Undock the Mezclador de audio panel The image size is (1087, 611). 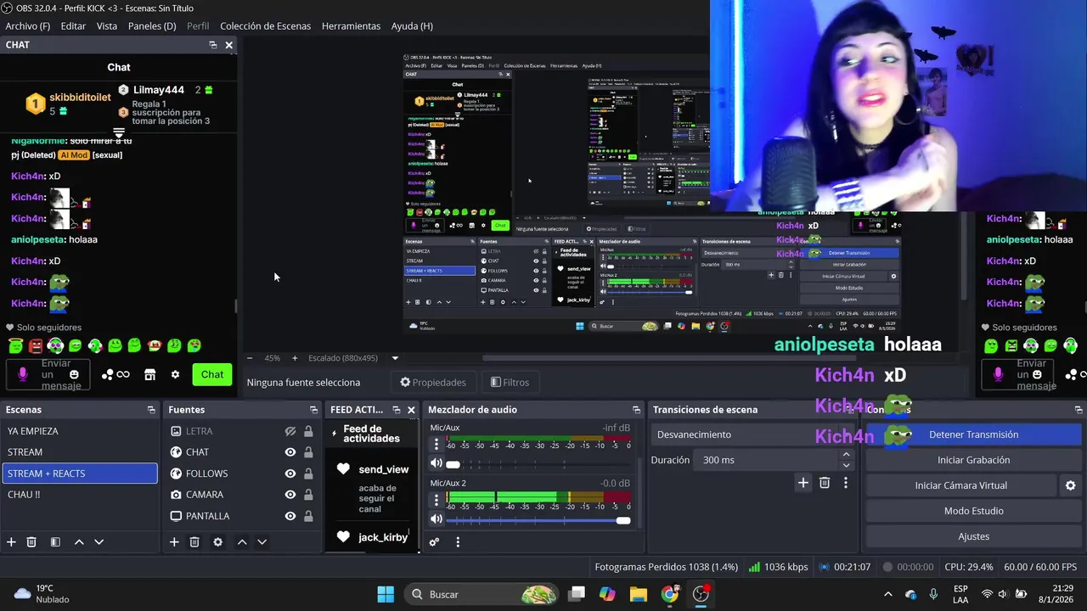pos(636,410)
